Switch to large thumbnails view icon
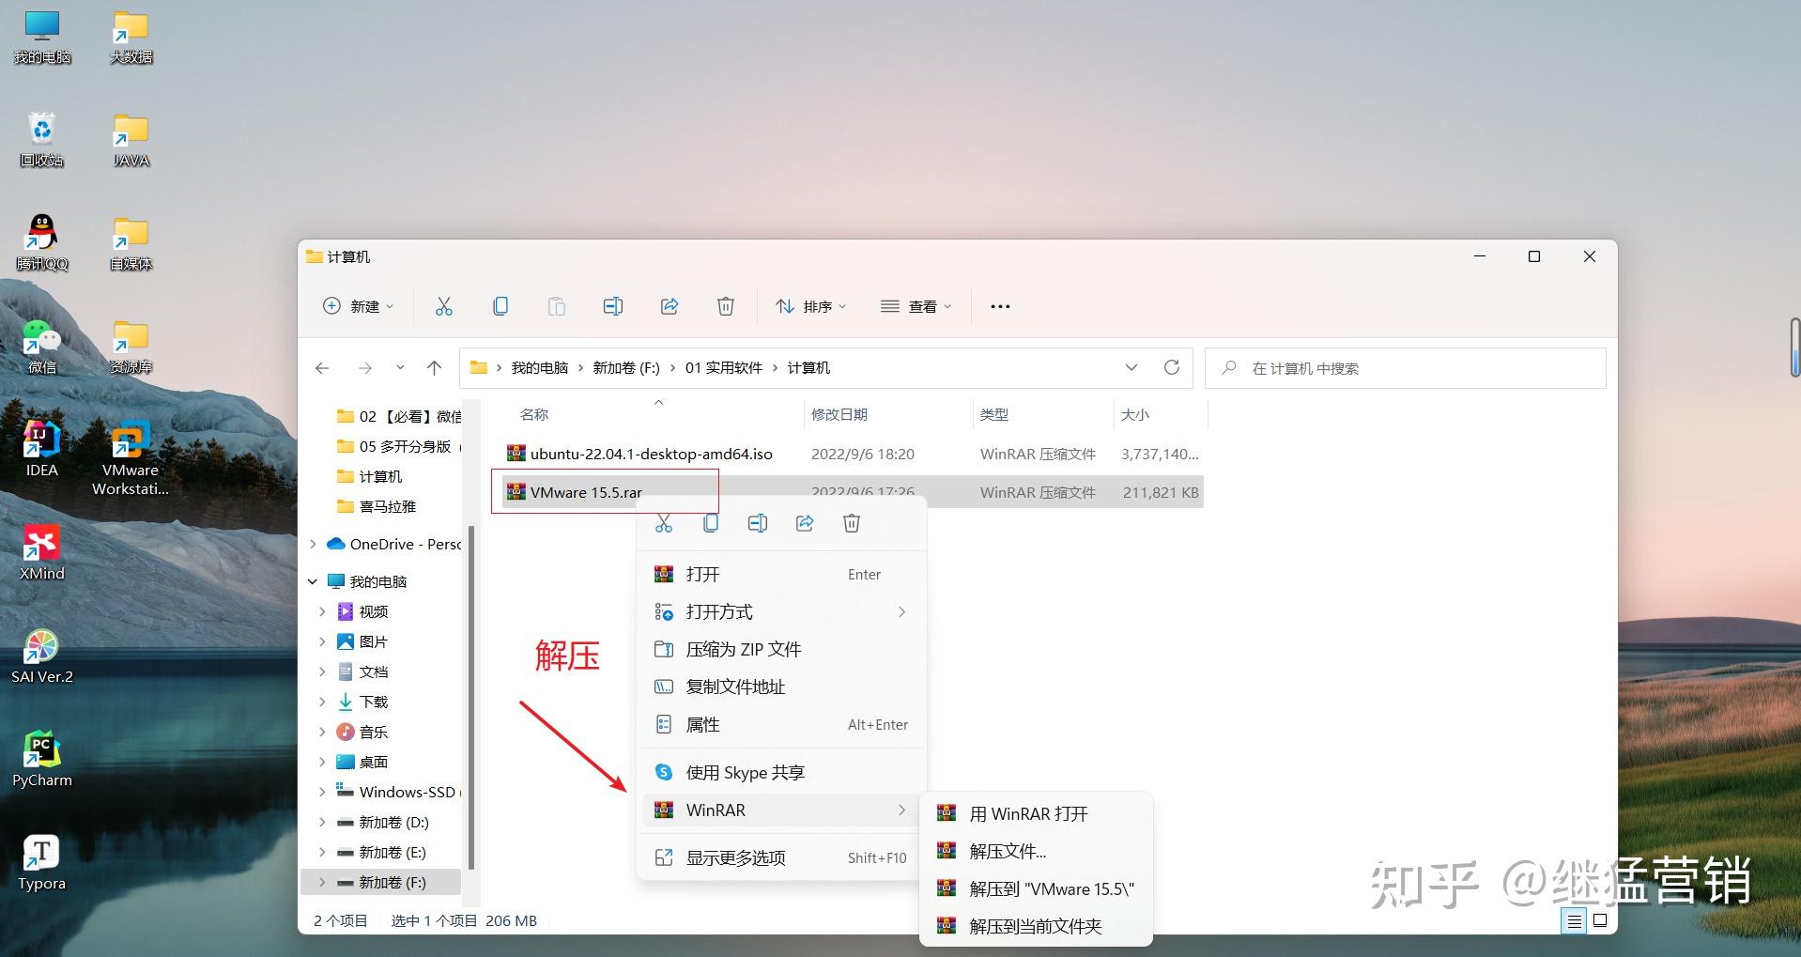Screen dimensions: 1801x957 coord(1600,920)
